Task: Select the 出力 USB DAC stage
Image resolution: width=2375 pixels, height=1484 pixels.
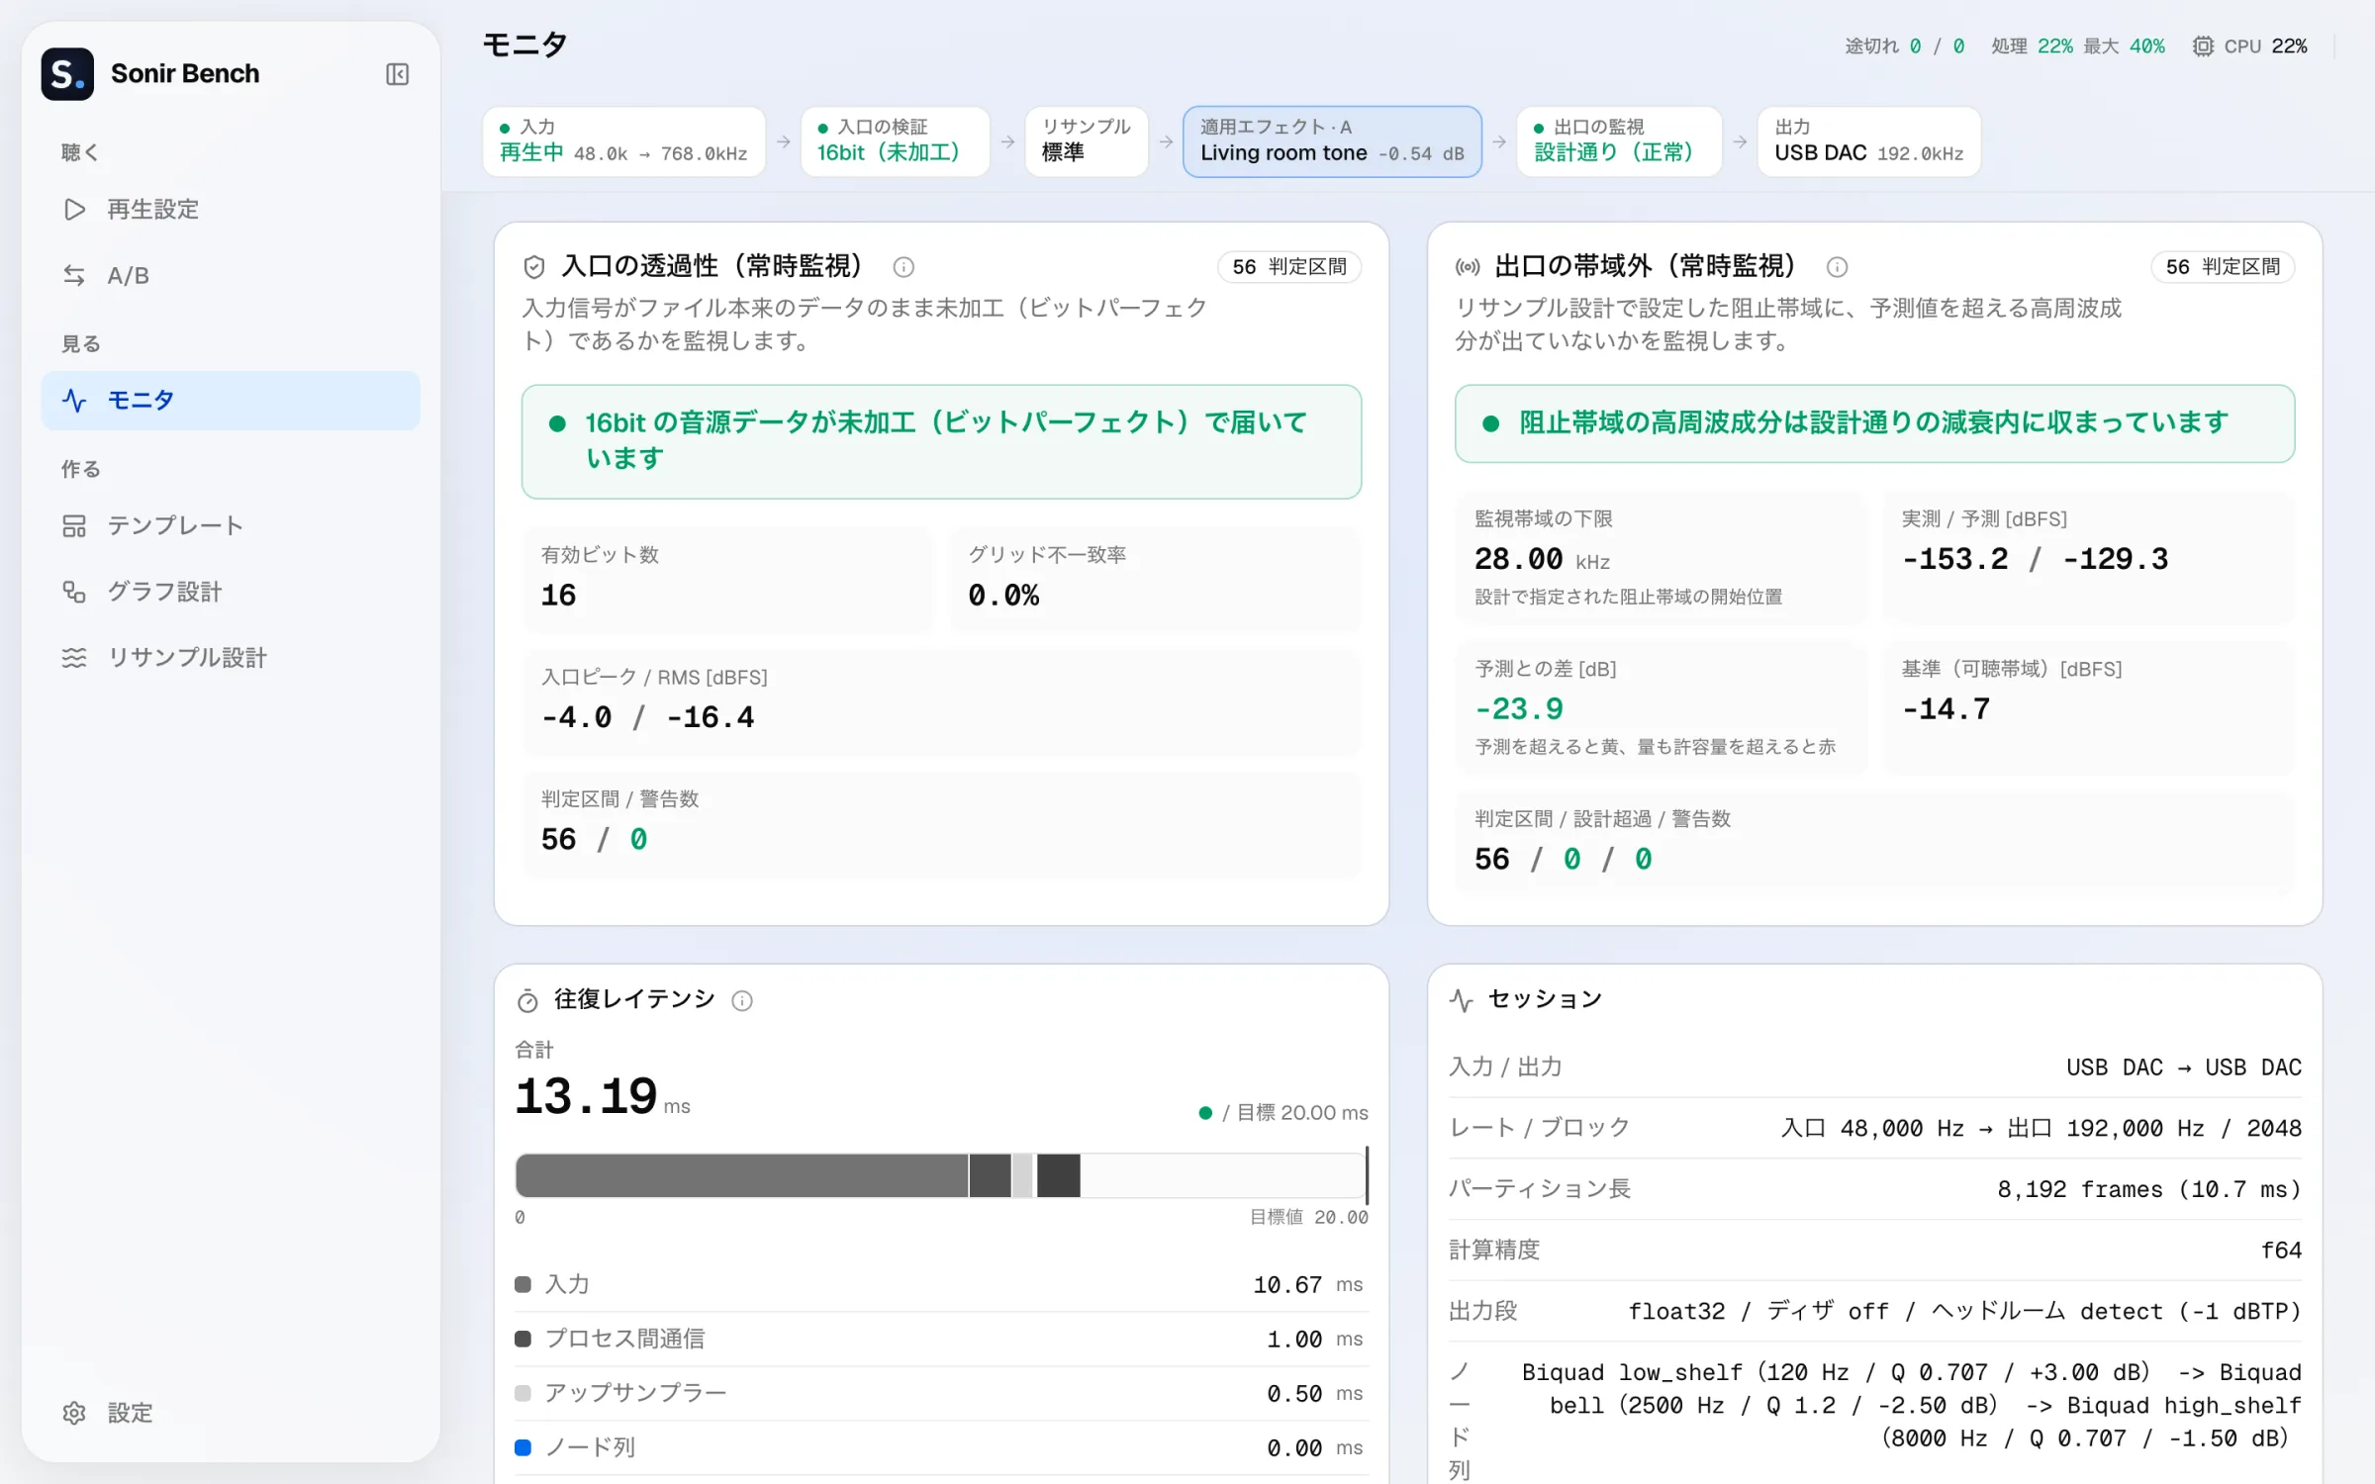Action: [1868, 141]
